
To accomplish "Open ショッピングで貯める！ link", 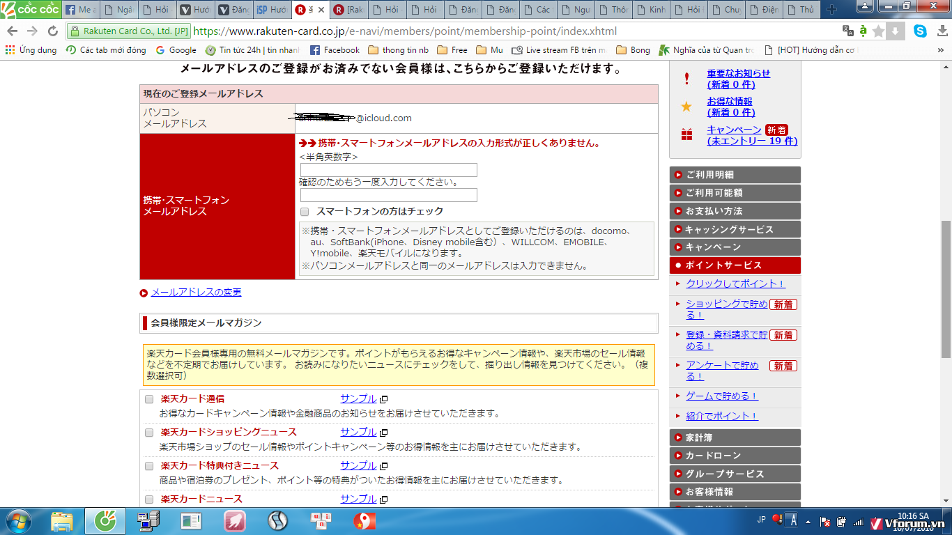I will pyautogui.click(x=726, y=310).
